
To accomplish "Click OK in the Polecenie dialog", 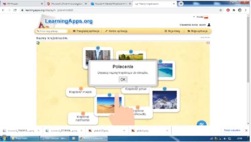I will (x=123, y=80).
